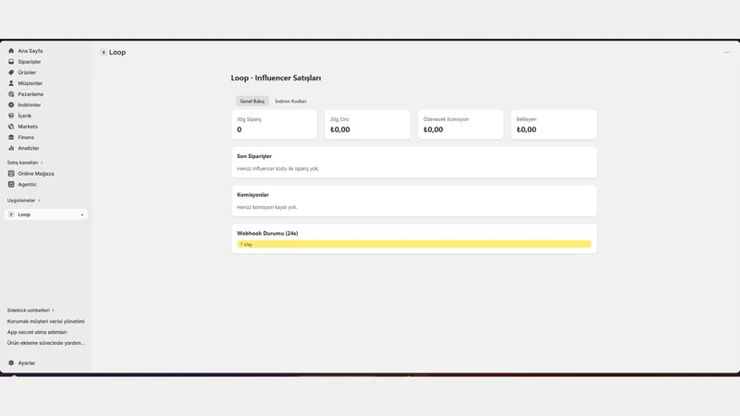Click the Loop app icon in sidebar
The image size is (740, 416).
(11, 214)
